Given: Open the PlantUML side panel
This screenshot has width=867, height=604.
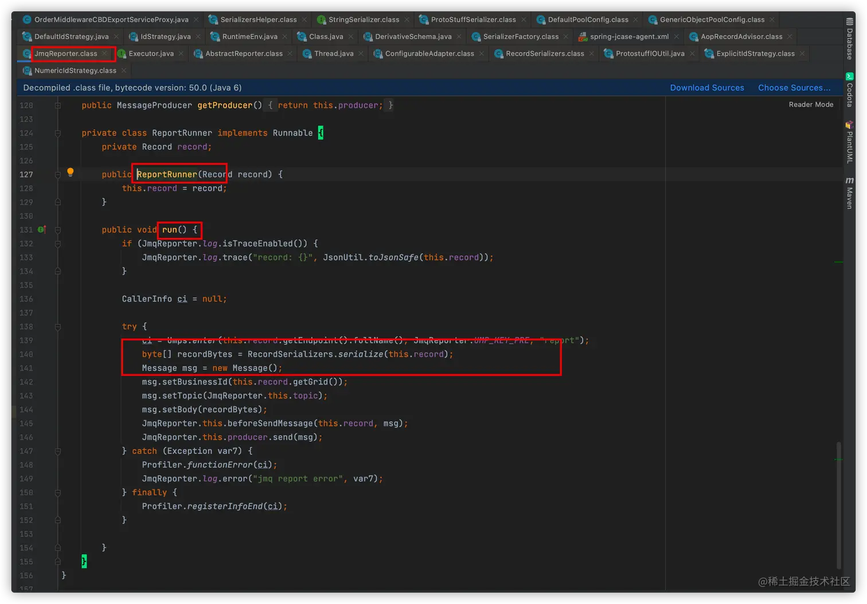Looking at the screenshot, I should point(849,142).
